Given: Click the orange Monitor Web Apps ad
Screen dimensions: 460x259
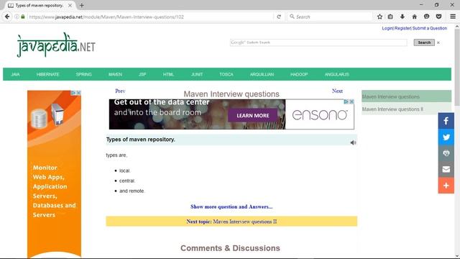Looking at the screenshot, I should click(55, 174).
